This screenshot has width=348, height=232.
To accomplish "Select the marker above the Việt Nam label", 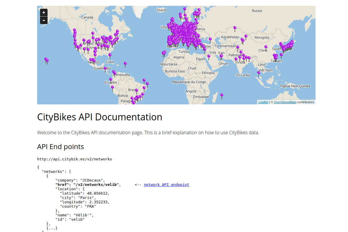I will pos(259,74).
